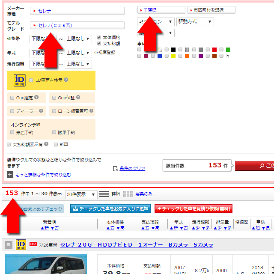This screenshot has width=274, height=274.
Task: Click もっと詳細な条件で絞り込む link
Action: (x=43, y=175)
